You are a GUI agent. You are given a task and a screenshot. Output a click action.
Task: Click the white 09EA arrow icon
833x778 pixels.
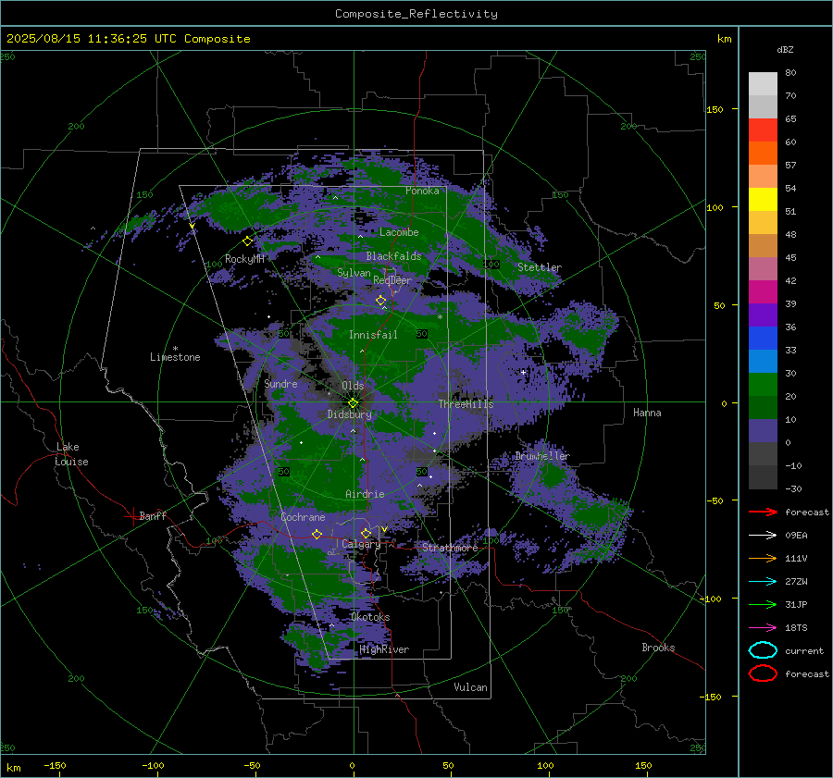[x=763, y=535]
